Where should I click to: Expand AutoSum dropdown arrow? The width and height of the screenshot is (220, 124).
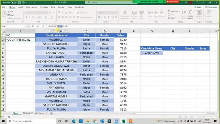(x=179, y=11)
